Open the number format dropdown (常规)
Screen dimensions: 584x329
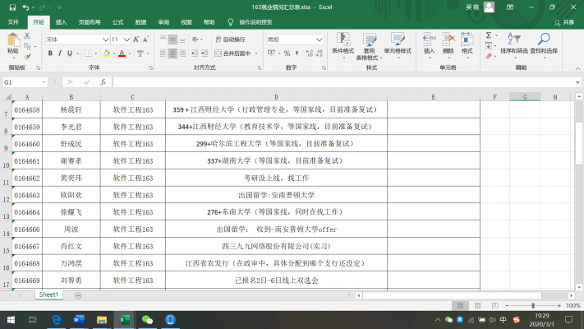(x=320, y=39)
